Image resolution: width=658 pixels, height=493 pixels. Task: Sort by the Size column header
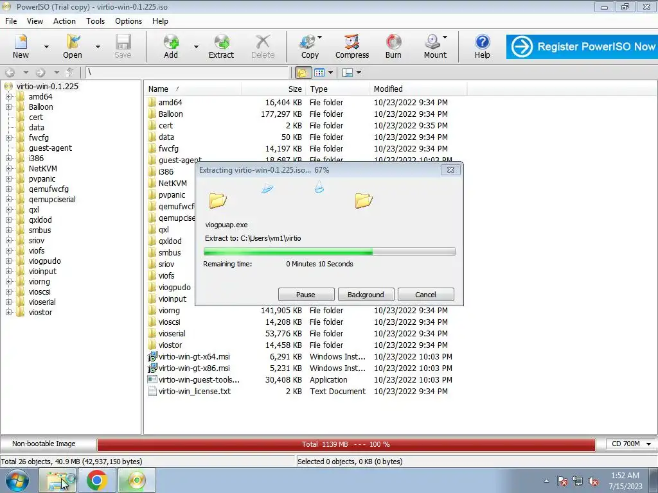click(x=273, y=89)
